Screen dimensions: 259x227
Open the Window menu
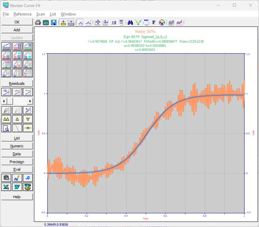(68, 14)
